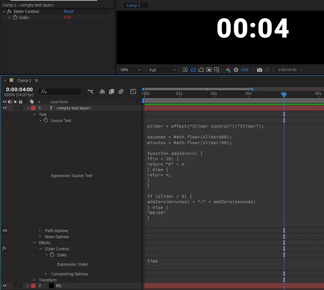Collapse Slider Control in Effect Controls panel

4,11
